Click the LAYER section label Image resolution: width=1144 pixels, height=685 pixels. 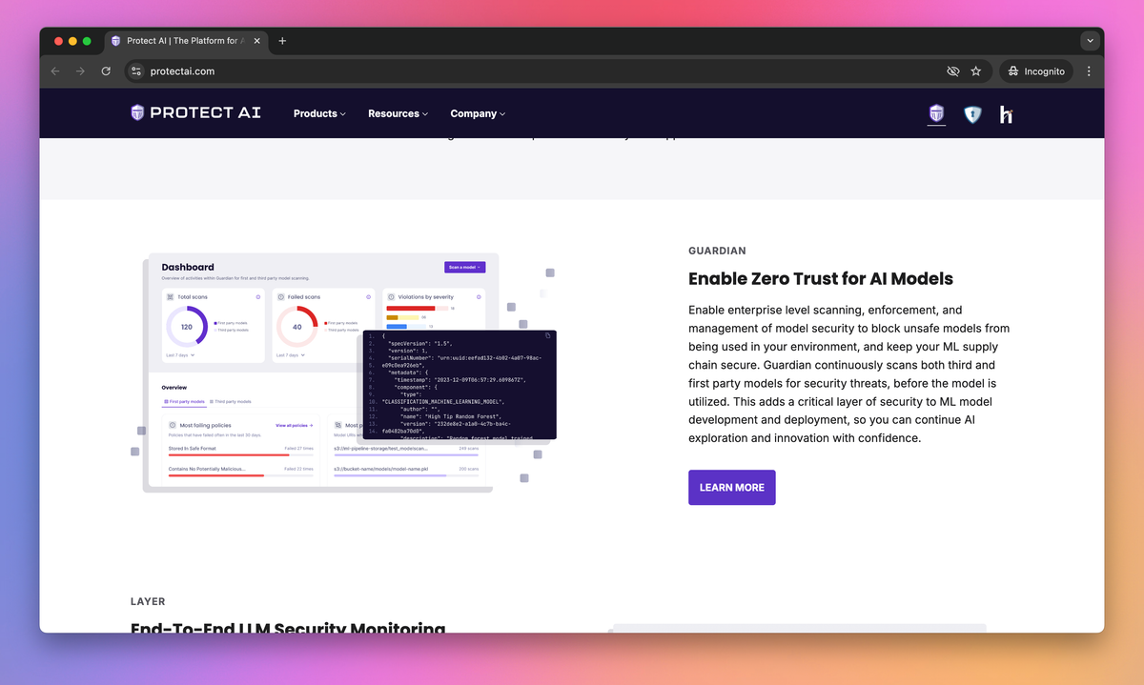point(148,601)
